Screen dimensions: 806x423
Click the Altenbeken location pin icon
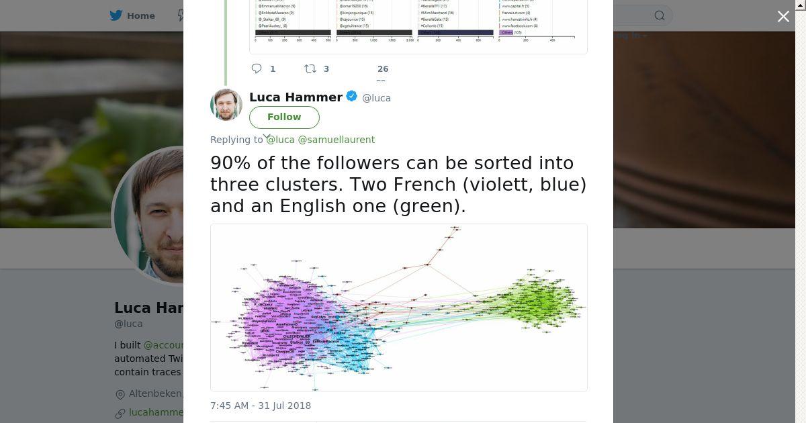click(x=120, y=394)
